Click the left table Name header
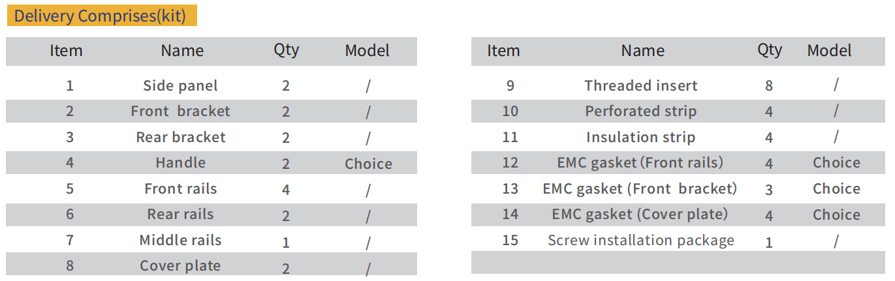Screen dimensions: 895x281 [182, 51]
